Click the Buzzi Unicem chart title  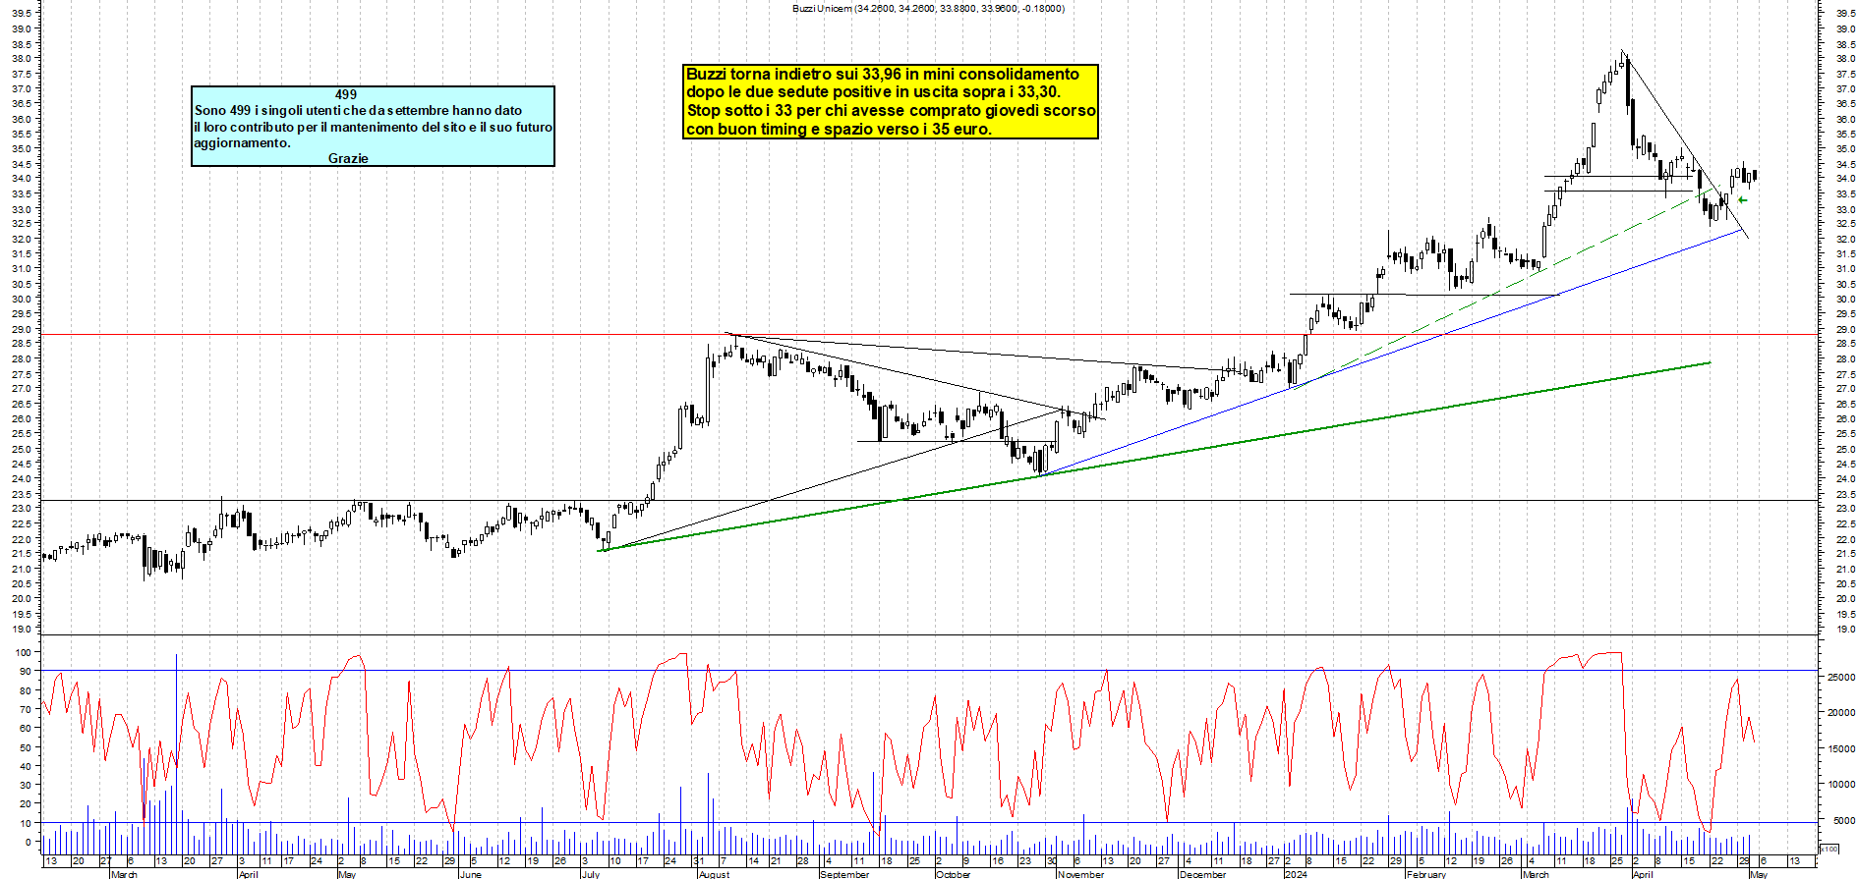tap(929, 8)
